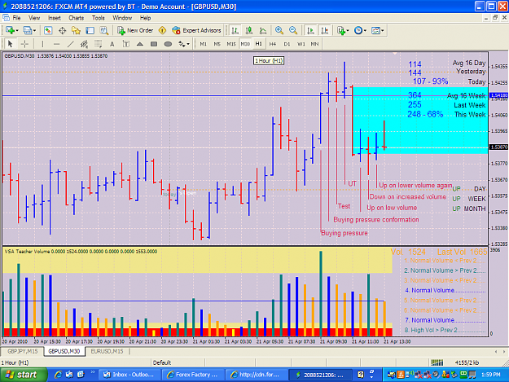Switch to D1 timeframe
This screenshot has width=509, height=382.
pos(287,44)
